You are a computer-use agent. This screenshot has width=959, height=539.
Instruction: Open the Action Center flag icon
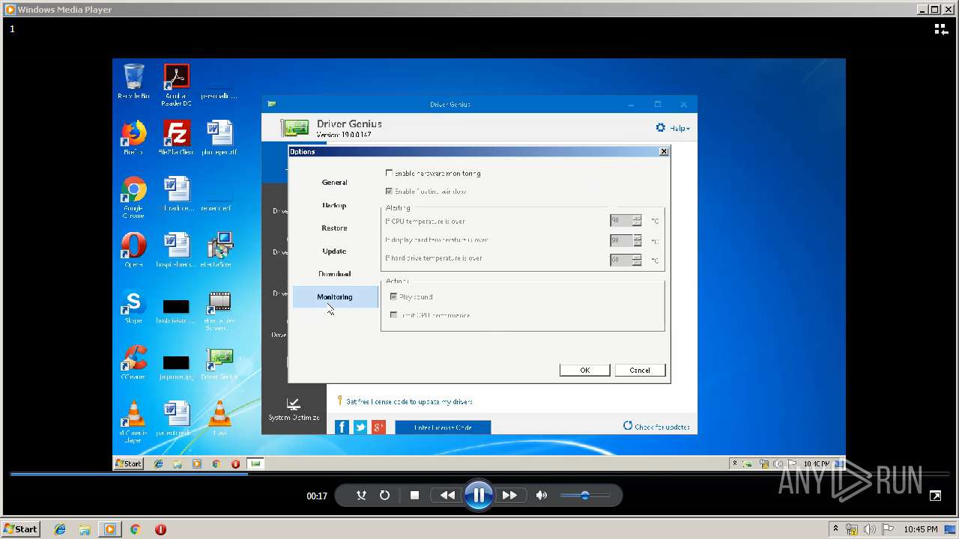click(x=888, y=529)
